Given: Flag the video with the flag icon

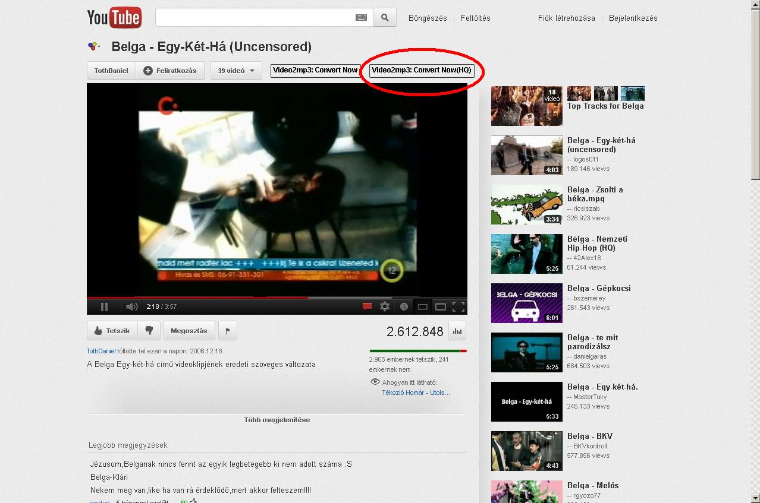Looking at the screenshot, I should pos(228,331).
